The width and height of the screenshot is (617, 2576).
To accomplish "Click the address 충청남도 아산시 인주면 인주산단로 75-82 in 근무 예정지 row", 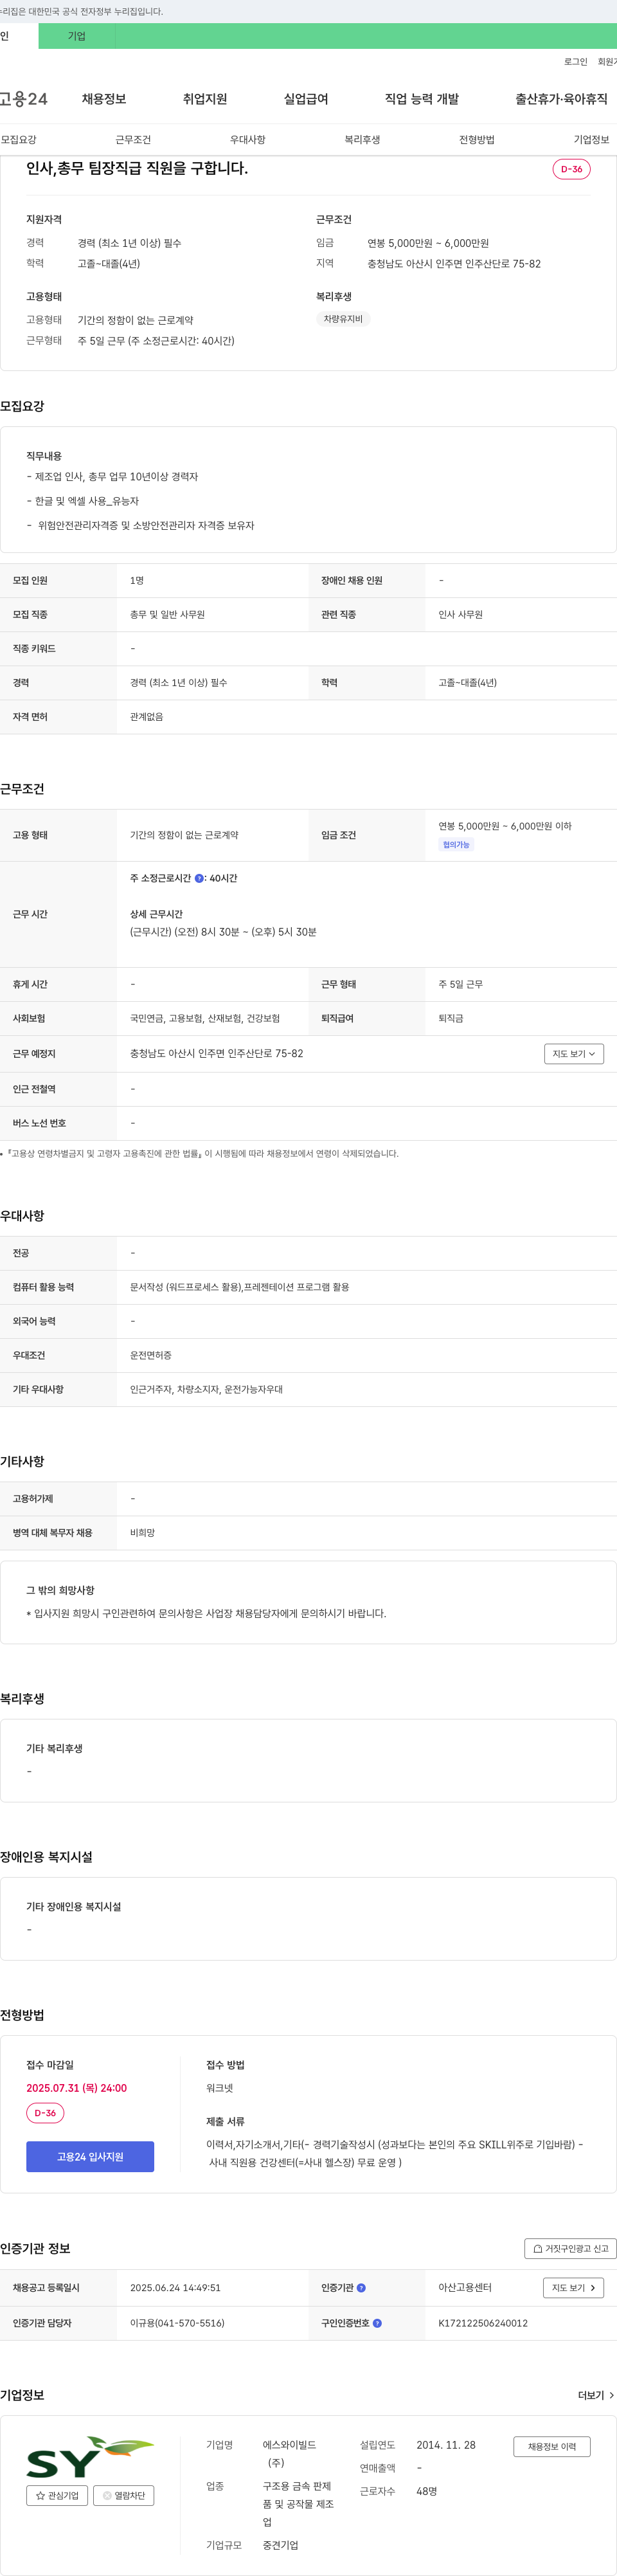I will 216,1054.
